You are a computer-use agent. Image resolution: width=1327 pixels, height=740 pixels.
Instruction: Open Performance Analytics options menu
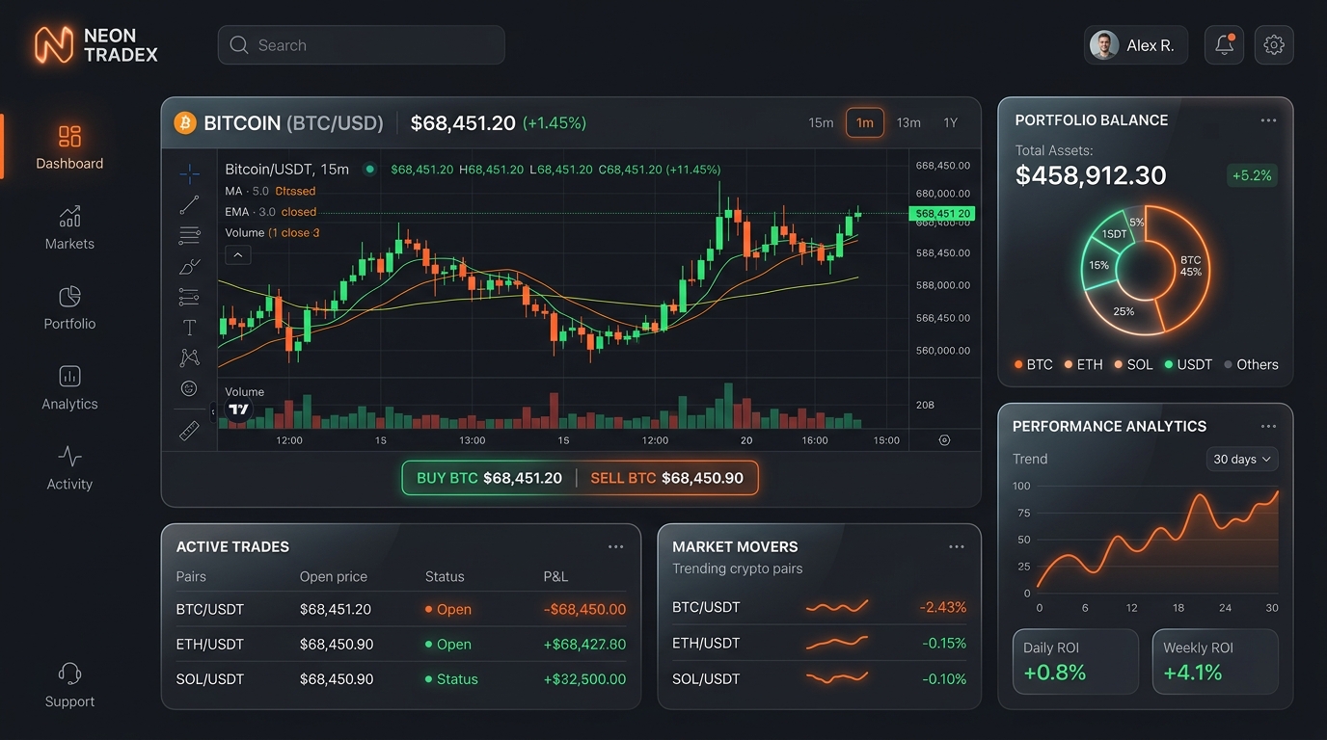(x=1268, y=426)
